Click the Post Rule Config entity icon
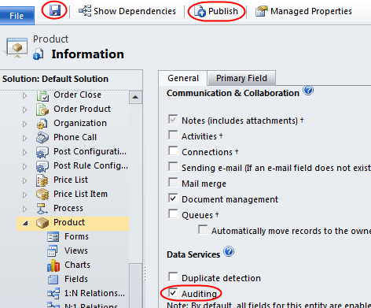The image size is (371, 308). (x=42, y=166)
